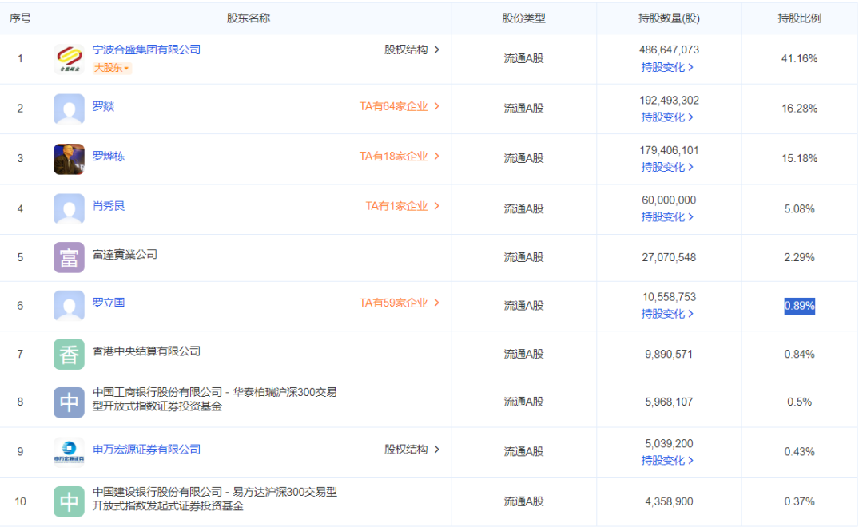This screenshot has height=531, width=863.
Task: View 持股变化 for 486,647,073 shares row
Action: (x=667, y=68)
